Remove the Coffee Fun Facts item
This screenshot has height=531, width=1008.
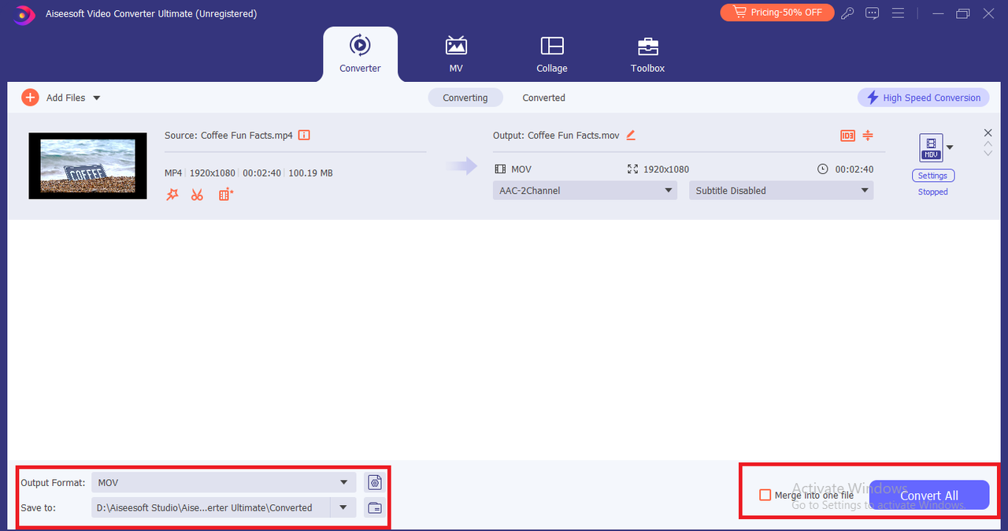pyautogui.click(x=988, y=132)
